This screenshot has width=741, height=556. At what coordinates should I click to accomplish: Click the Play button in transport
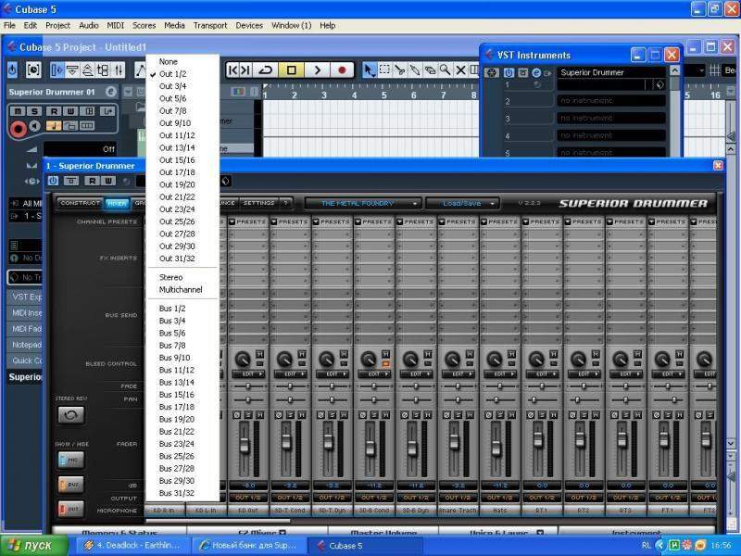point(317,69)
